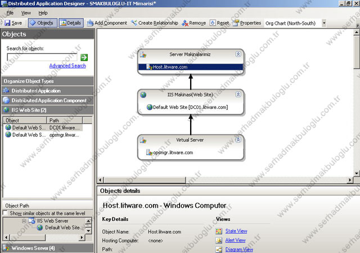Click the Add Component icon

click(90, 22)
